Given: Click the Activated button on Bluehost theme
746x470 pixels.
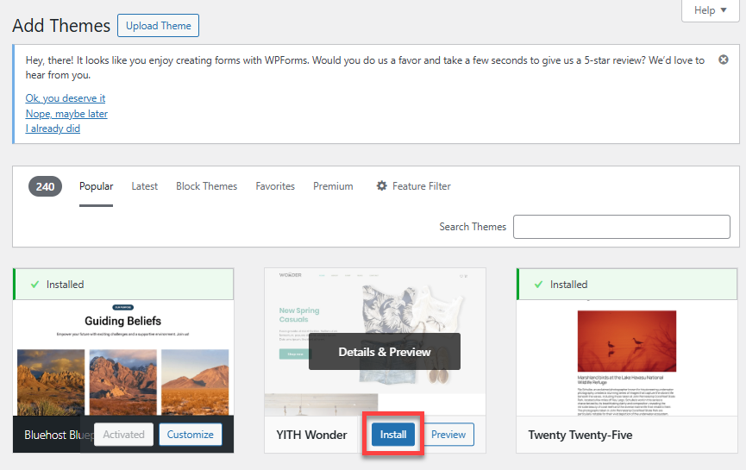Looking at the screenshot, I should [x=123, y=435].
